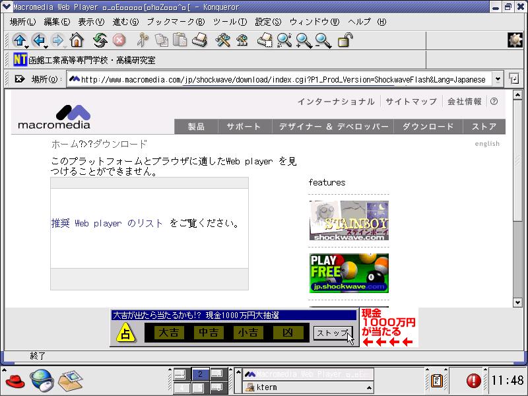
Task: Open the ツール(T) menu
Action: coord(230,22)
